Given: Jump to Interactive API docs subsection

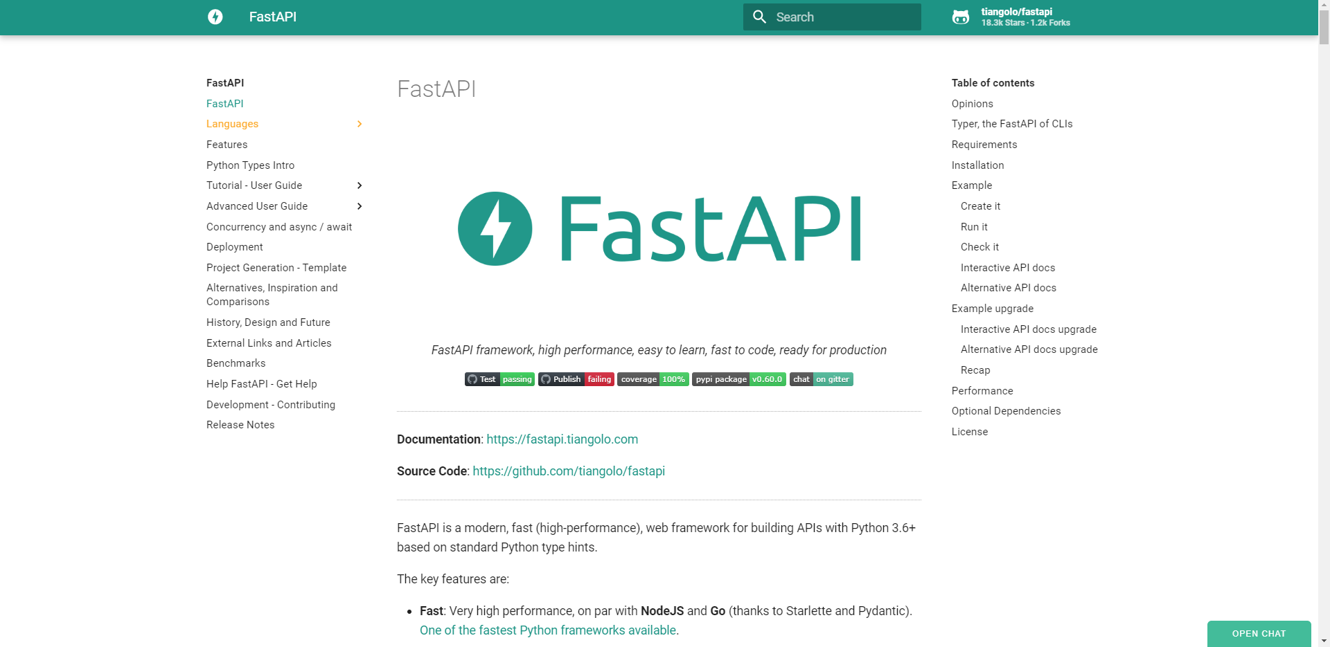Looking at the screenshot, I should [1008, 268].
